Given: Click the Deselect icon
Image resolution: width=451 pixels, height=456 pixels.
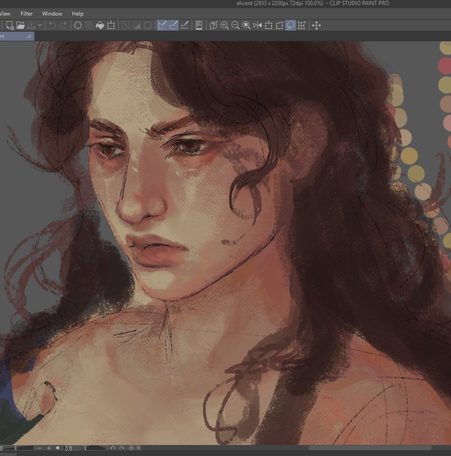Looking at the screenshot, I should pyautogui.click(x=125, y=25).
